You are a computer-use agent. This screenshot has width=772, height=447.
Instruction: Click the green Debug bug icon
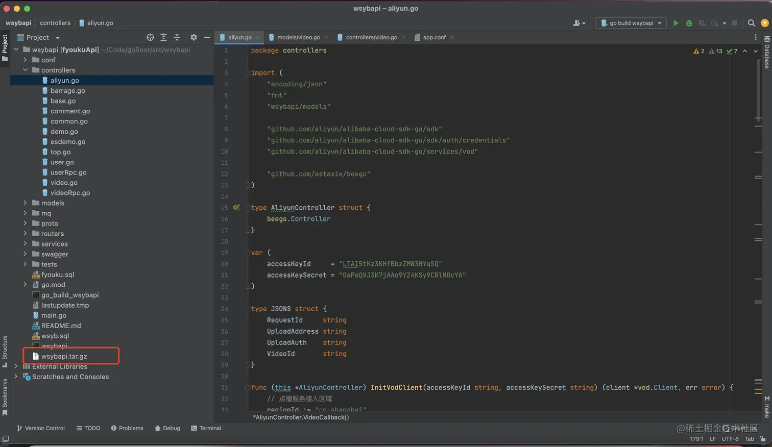(689, 23)
